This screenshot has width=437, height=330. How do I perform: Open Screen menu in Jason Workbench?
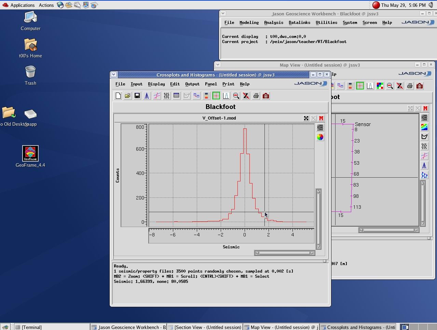[x=370, y=23]
